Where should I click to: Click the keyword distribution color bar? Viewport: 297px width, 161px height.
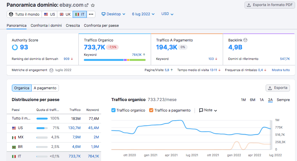[115, 60]
